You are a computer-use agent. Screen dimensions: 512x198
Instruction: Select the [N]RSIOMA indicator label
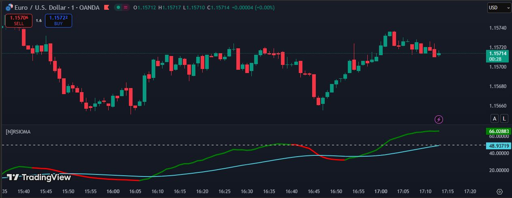point(18,131)
